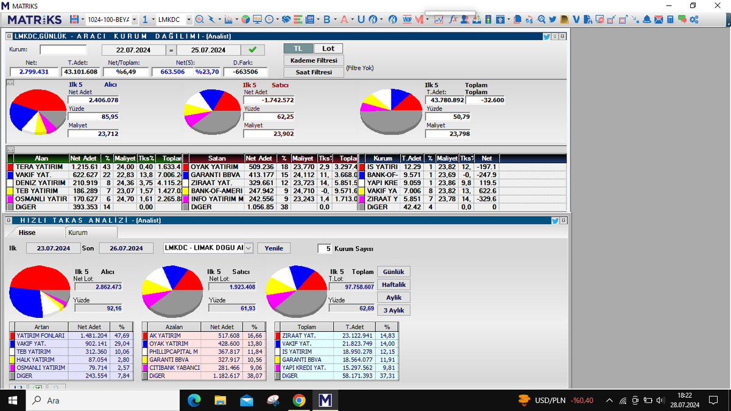The image size is (731, 411).
Task: Open the colored cube icon
Action: (x=245, y=19)
